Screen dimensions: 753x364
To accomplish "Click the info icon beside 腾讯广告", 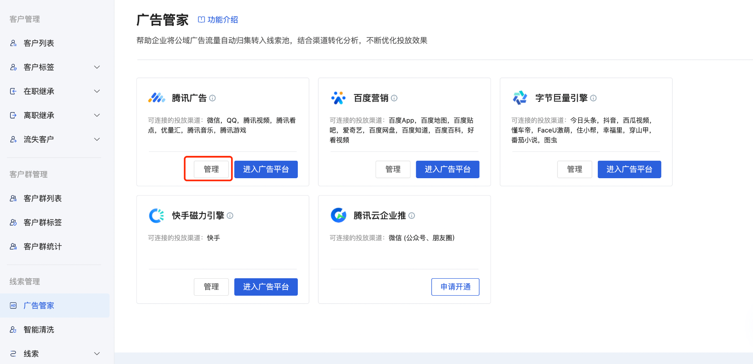I will click(212, 98).
